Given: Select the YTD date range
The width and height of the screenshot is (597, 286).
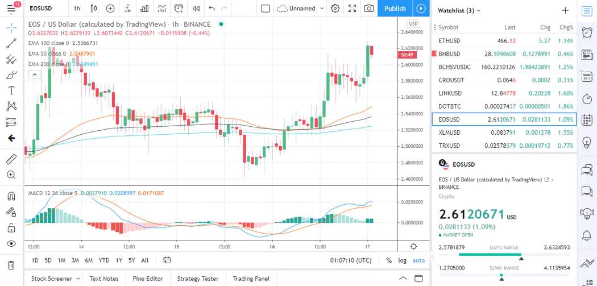Looking at the screenshot, I should click(104, 260).
